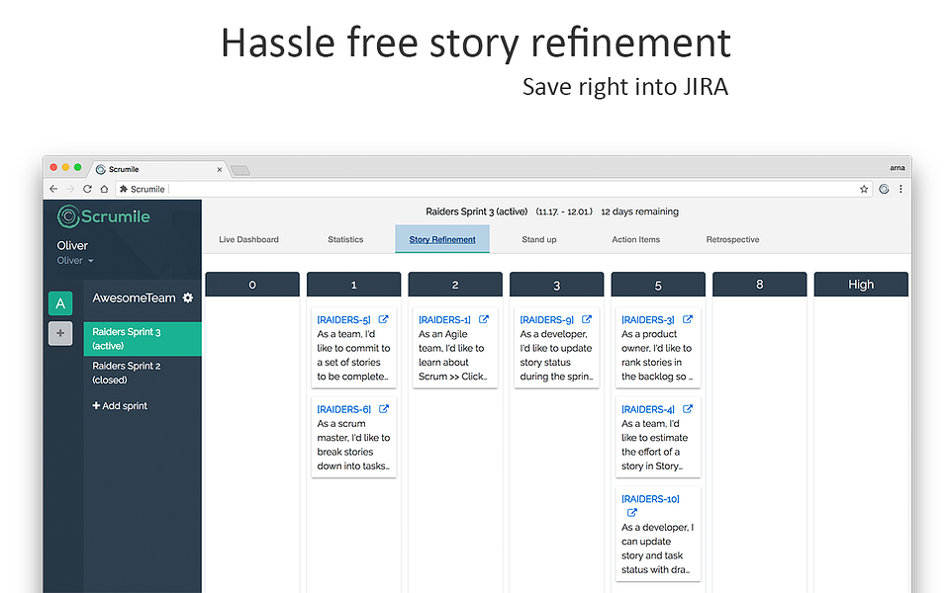Switch to Live Dashboard tab
Image resolution: width=950 pixels, height=593 pixels.
point(248,239)
